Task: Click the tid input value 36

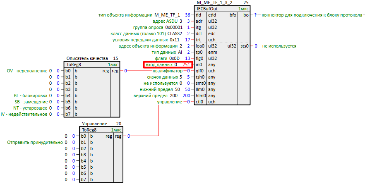Action: (x=187, y=15)
